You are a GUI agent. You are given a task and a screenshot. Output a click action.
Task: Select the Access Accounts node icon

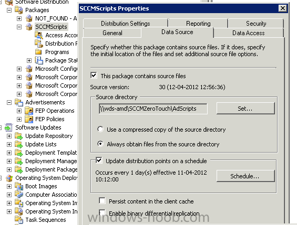click(x=39, y=35)
